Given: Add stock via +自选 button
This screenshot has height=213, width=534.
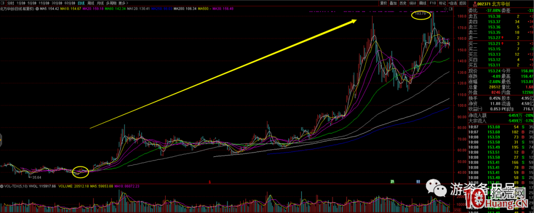Looking at the screenshot, I should point(452,3).
